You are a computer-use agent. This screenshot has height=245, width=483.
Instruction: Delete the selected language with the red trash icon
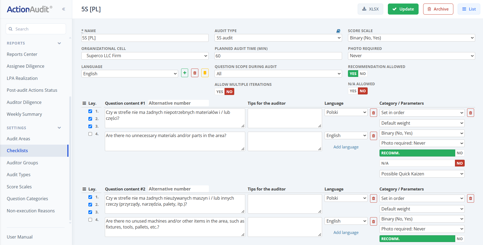(195, 73)
